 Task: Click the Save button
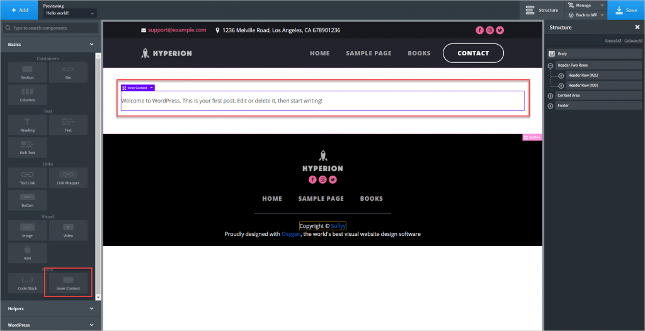(x=626, y=10)
